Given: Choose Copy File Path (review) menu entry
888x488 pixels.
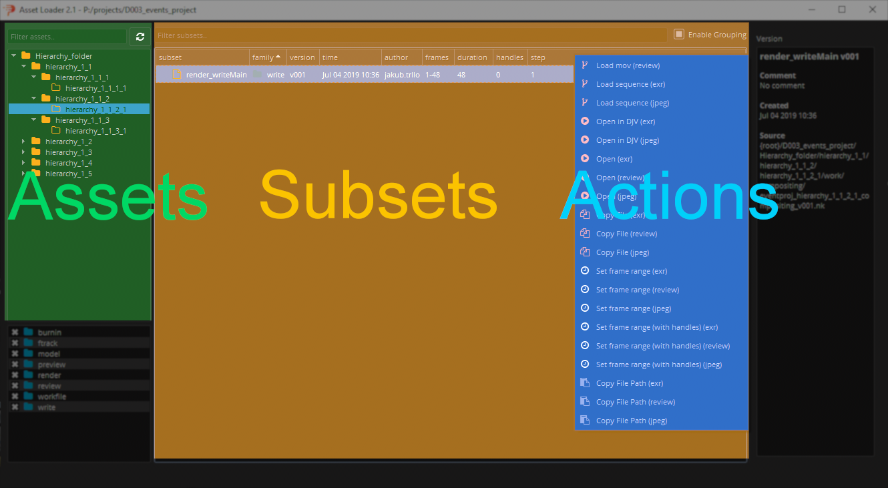Looking at the screenshot, I should point(661,402).
